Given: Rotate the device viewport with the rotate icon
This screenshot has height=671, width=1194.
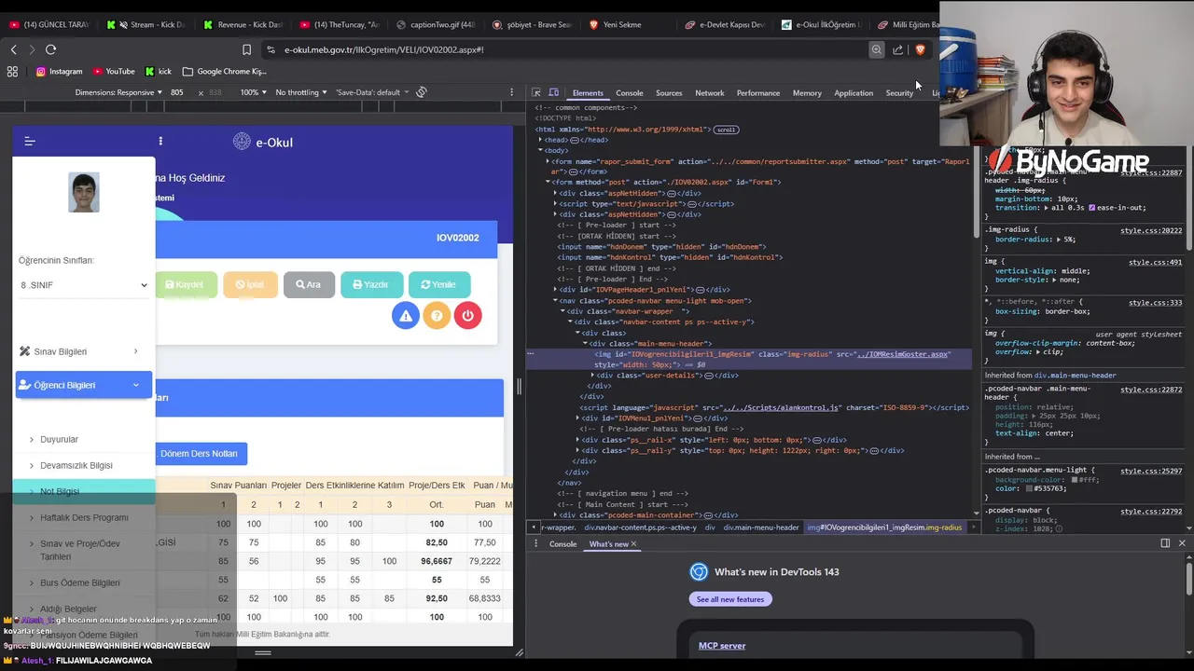Looking at the screenshot, I should pyautogui.click(x=422, y=92).
